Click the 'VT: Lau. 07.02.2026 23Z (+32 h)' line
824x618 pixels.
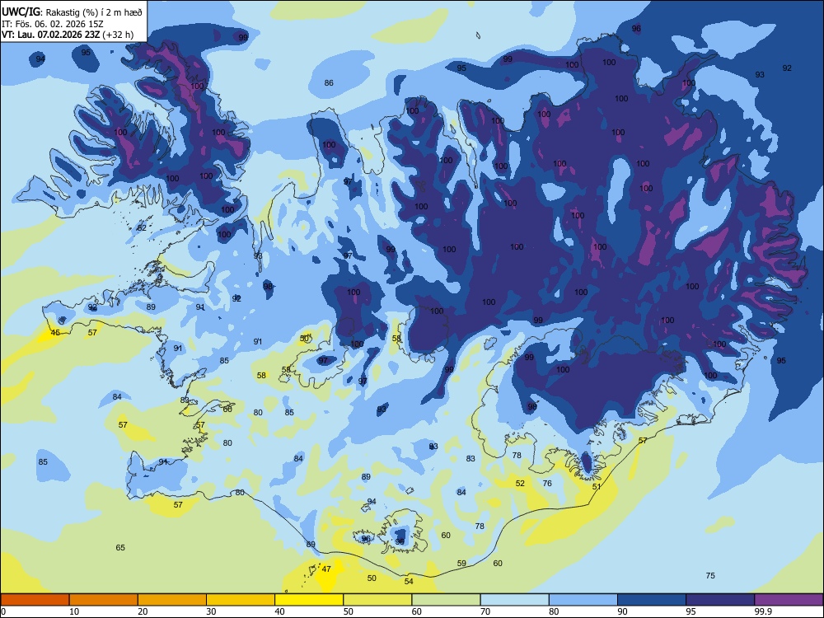click(68, 35)
